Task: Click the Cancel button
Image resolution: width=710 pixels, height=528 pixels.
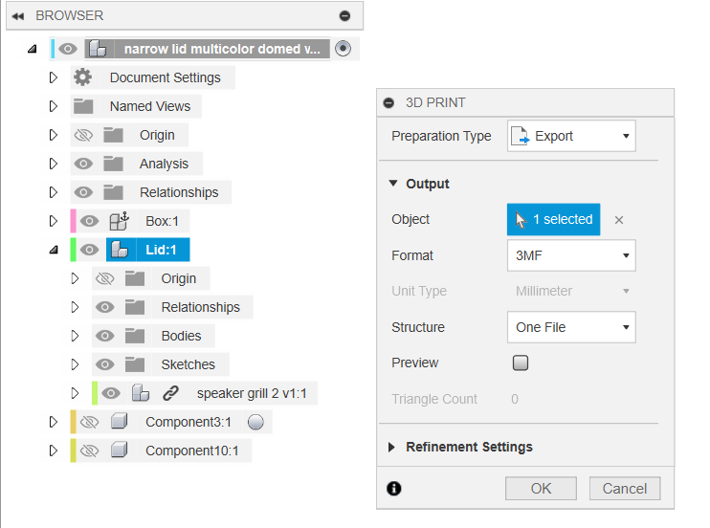Action: coord(625,489)
